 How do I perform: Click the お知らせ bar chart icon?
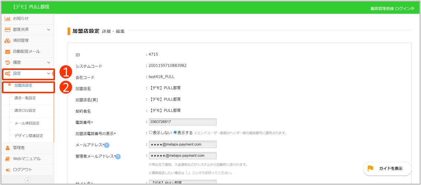(7, 18)
